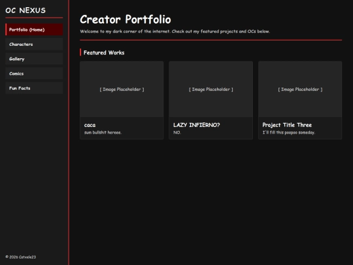Click the LAZY INFIERNO? card title
The image size is (353, 265).
point(197,125)
